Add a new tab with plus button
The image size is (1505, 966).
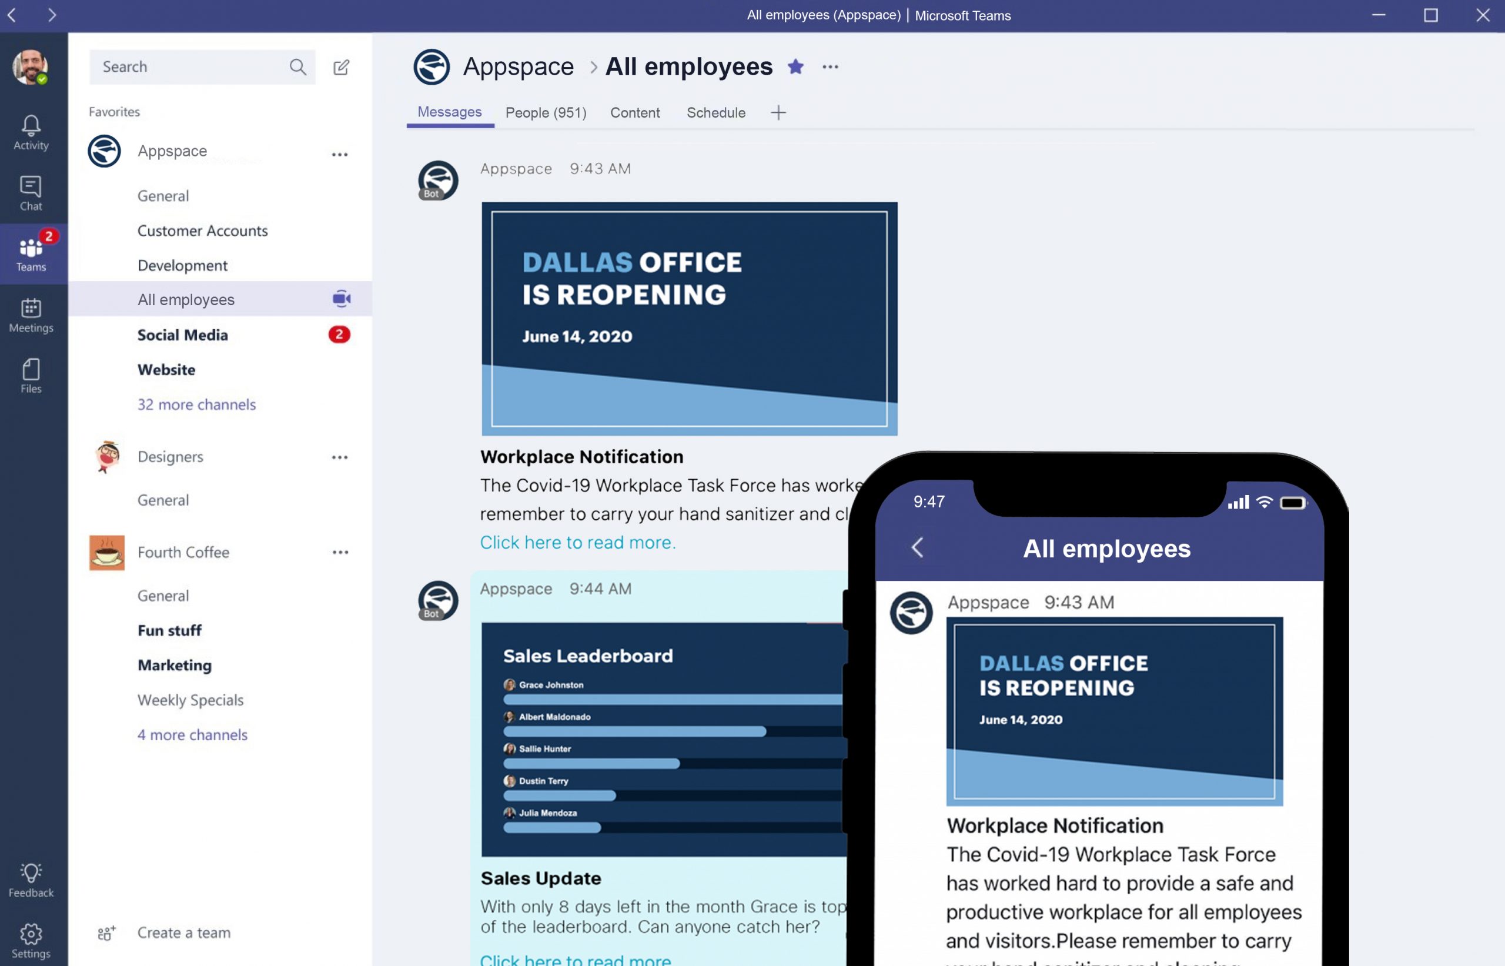[778, 112]
